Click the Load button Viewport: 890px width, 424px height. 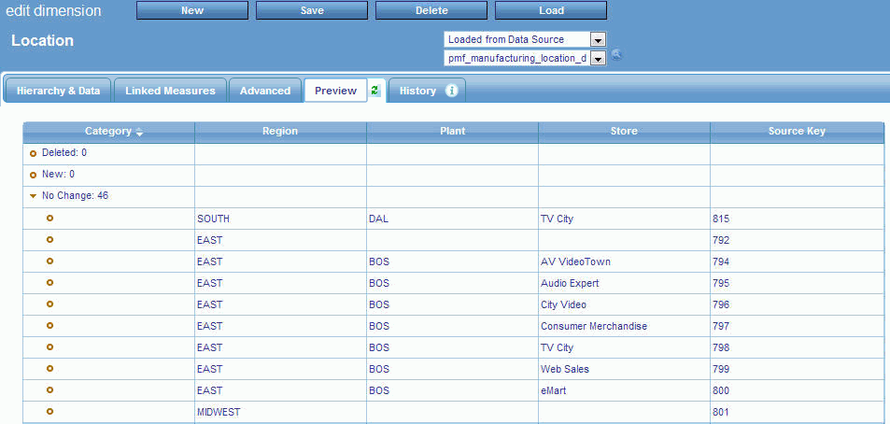coord(551,10)
